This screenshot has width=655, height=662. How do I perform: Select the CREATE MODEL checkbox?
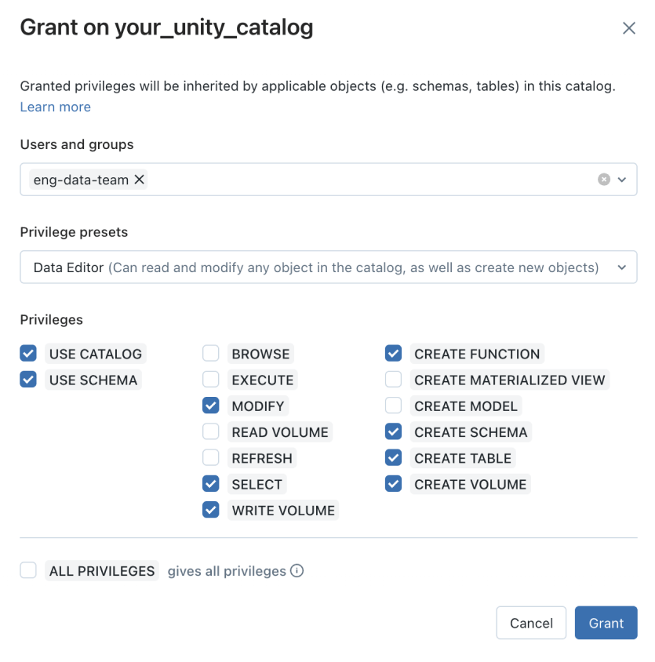[x=393, y=406]
